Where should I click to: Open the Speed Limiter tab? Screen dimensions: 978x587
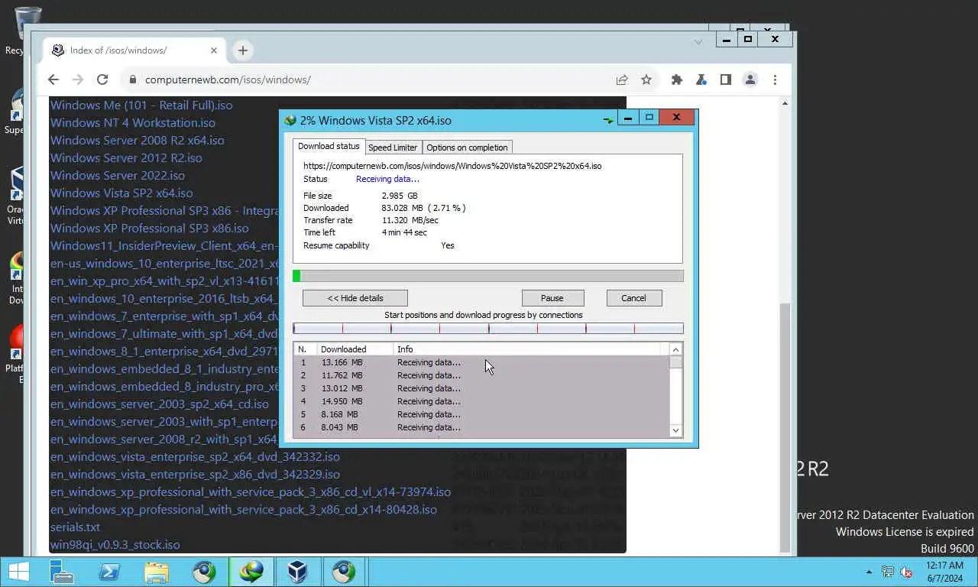(393, 148)
